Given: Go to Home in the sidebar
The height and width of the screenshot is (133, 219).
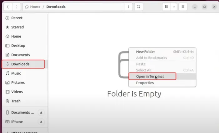Looking at the screenshot, I should (x=25, y=36).
